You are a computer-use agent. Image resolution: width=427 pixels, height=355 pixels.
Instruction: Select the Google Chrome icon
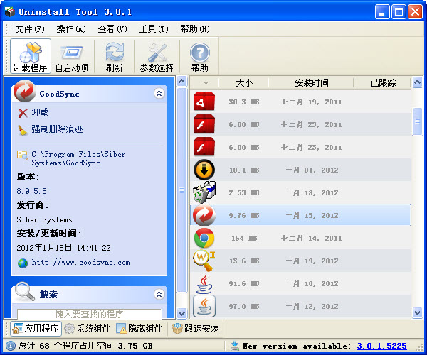[204, 238]
